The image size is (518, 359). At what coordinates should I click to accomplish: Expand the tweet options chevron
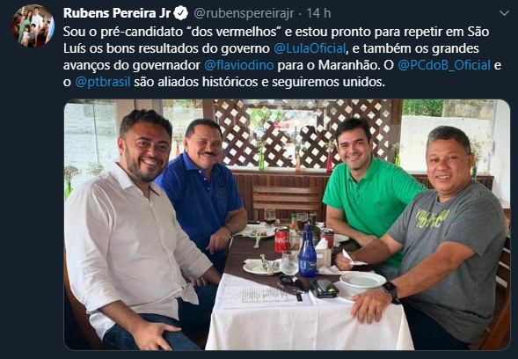[504, 13]
